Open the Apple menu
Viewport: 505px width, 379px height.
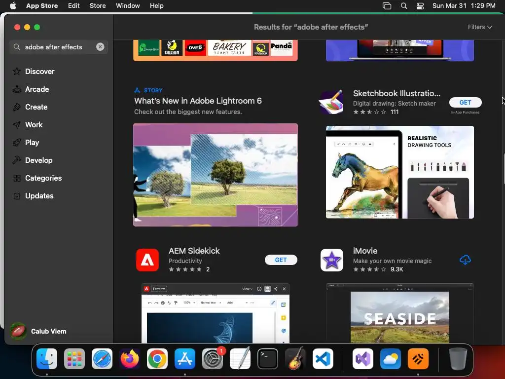[x=13, y=5]
